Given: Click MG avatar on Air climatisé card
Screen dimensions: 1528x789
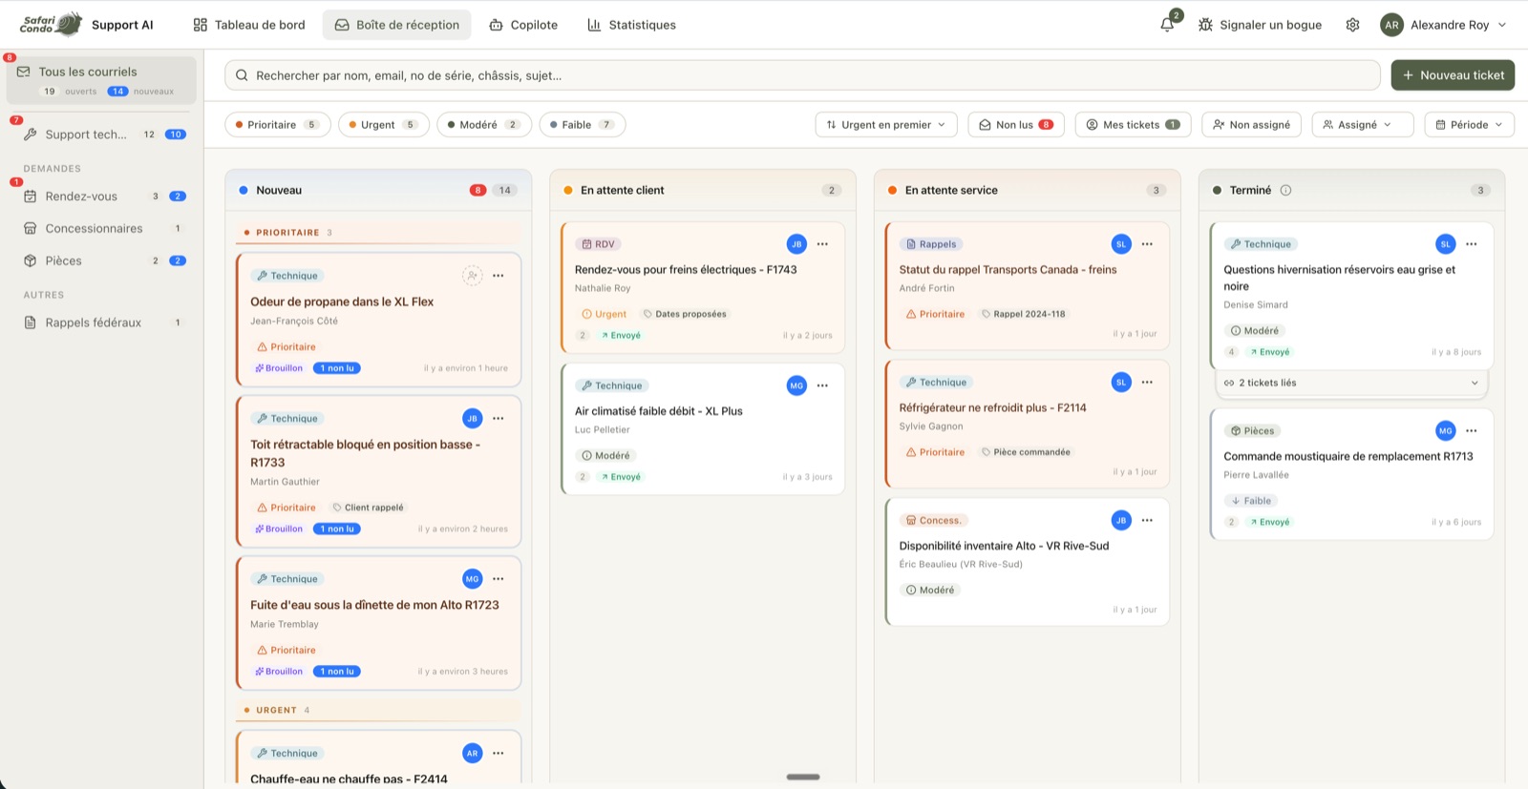Looking at the screenshot, I should (x=796, y=385).
